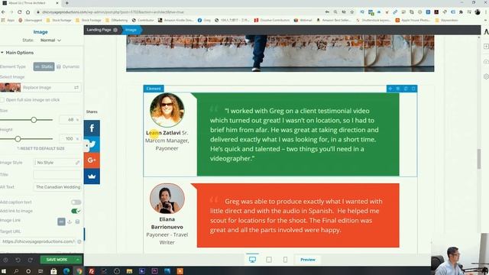Click the gear icon beside Landing Page breadcrumb
This screenshot has width=489, height=275.
[x=115, y=30]
